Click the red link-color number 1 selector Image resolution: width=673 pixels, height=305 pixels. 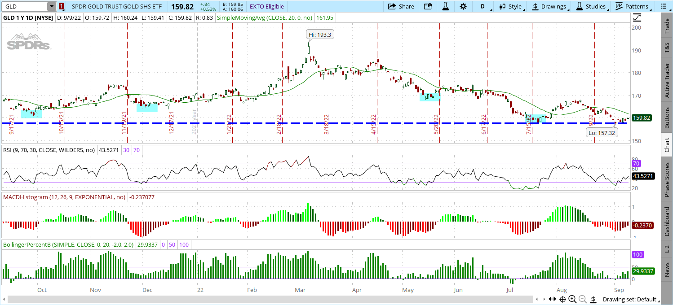click(x=62, y=6)
